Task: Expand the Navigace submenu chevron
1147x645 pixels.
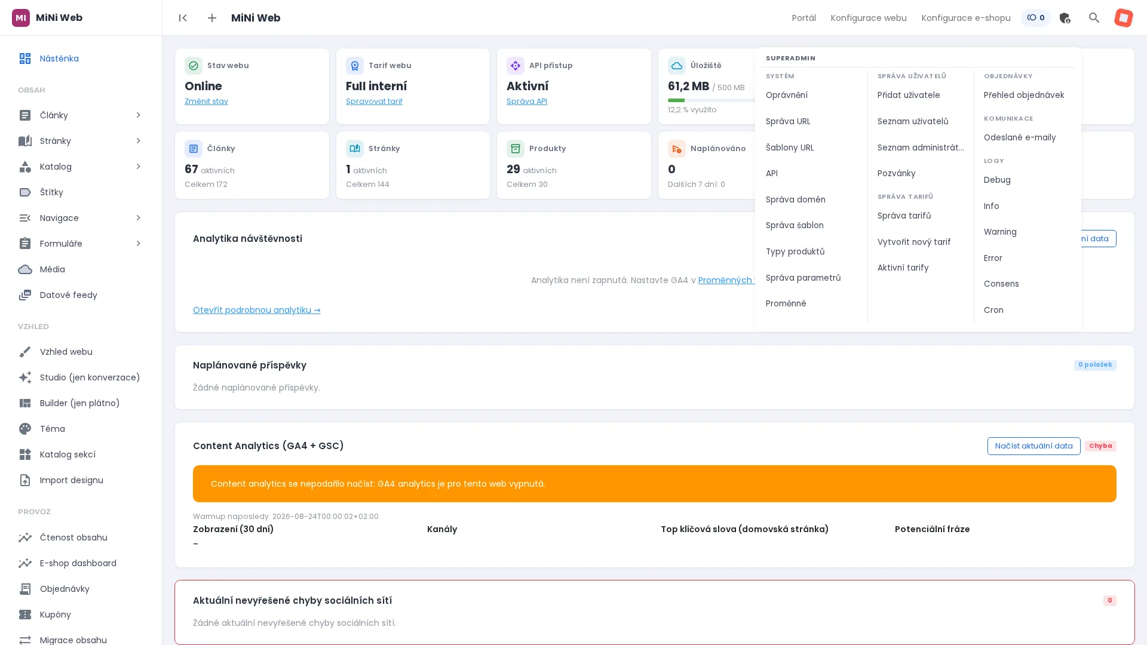Action: (138, 218)
